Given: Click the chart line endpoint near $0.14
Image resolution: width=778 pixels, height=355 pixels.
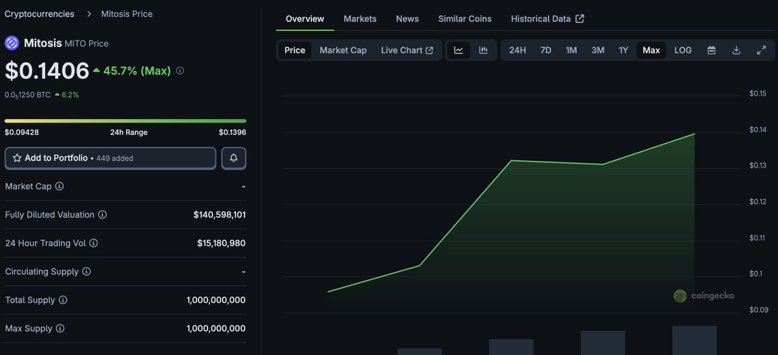Looking at the screenshot, I should [694, 134].
